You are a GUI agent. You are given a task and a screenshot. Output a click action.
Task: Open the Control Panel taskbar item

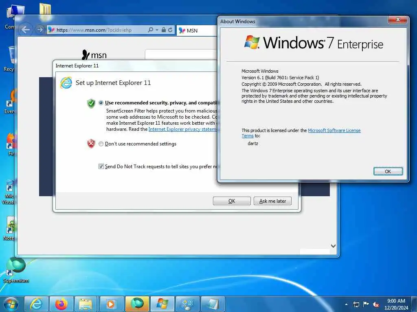187,304
